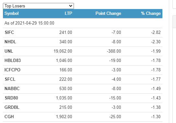Screen dimensions: 176x123
Task: Sort by Symbol column header
Action: pos(12,14)
